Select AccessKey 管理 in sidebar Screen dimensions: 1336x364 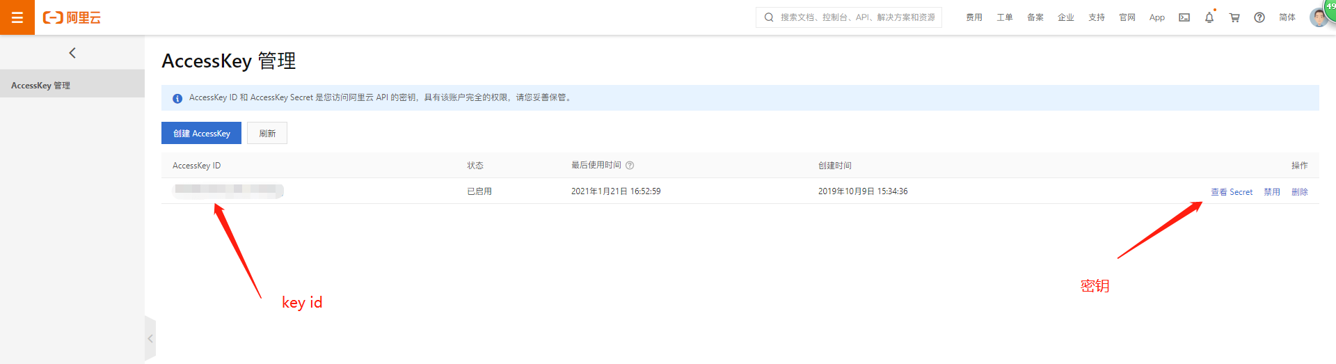coord(41,86)
